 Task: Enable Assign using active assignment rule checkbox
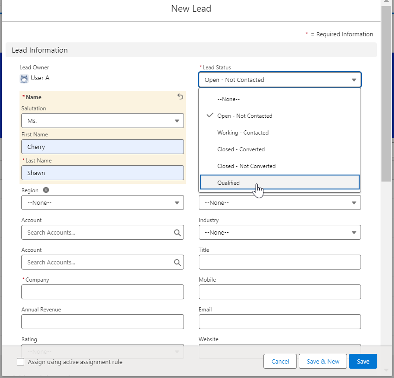20,362
